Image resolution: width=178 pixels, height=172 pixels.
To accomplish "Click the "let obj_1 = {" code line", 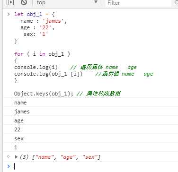I will click(35, 14).
